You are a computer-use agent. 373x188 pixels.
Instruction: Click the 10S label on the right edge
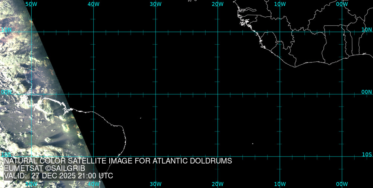tap(367, 154)
